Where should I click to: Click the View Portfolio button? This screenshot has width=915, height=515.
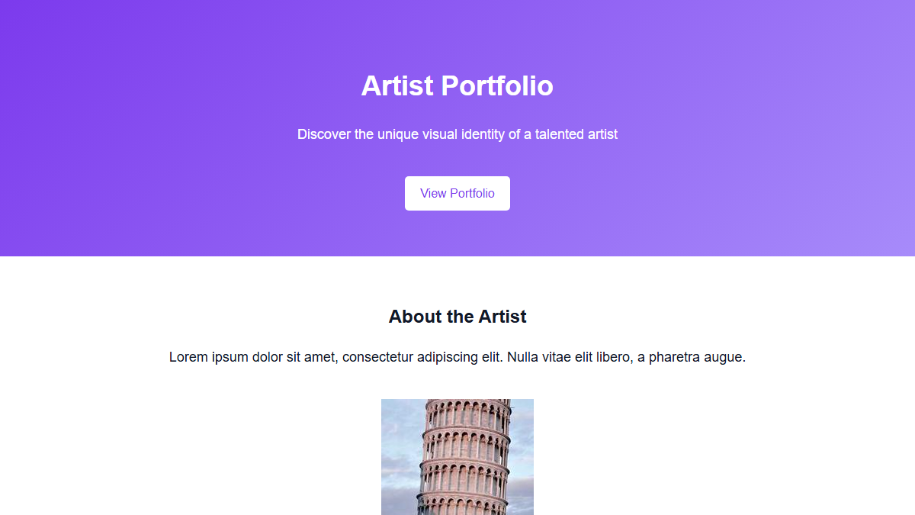457,193
